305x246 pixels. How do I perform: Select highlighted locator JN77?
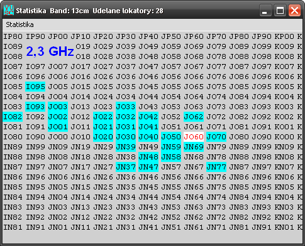pyautogui.click(x=216, y=167)
